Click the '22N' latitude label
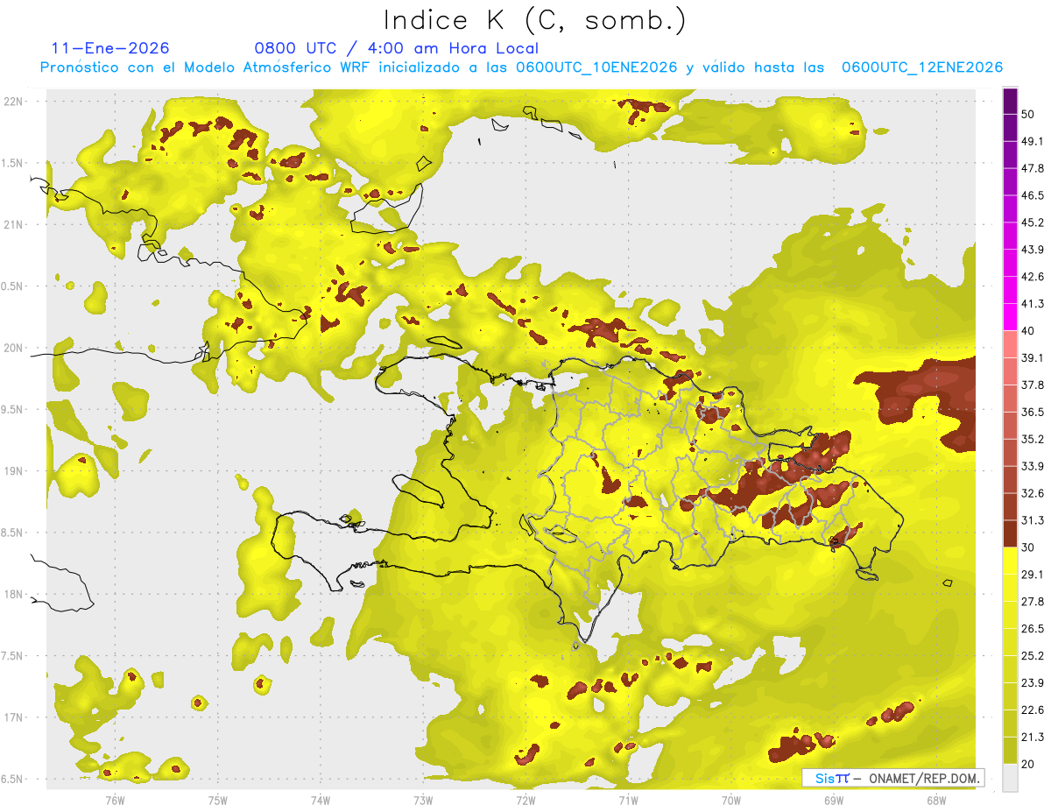Image resolution: width=1051 pixels, height=812 pixels. [x=15, y=101]
